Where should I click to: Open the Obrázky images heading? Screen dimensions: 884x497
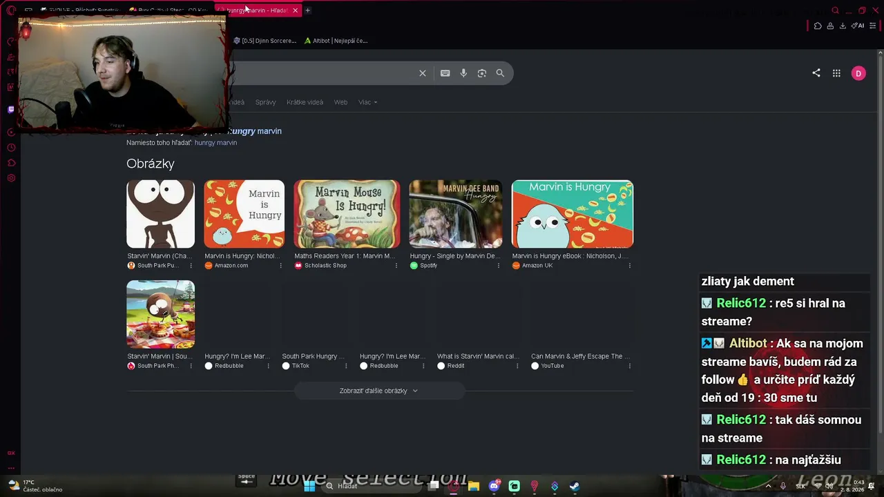(x=151, y=164)
